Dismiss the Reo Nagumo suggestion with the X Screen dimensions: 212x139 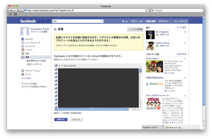pyautogui.click(x=185, y=32)
